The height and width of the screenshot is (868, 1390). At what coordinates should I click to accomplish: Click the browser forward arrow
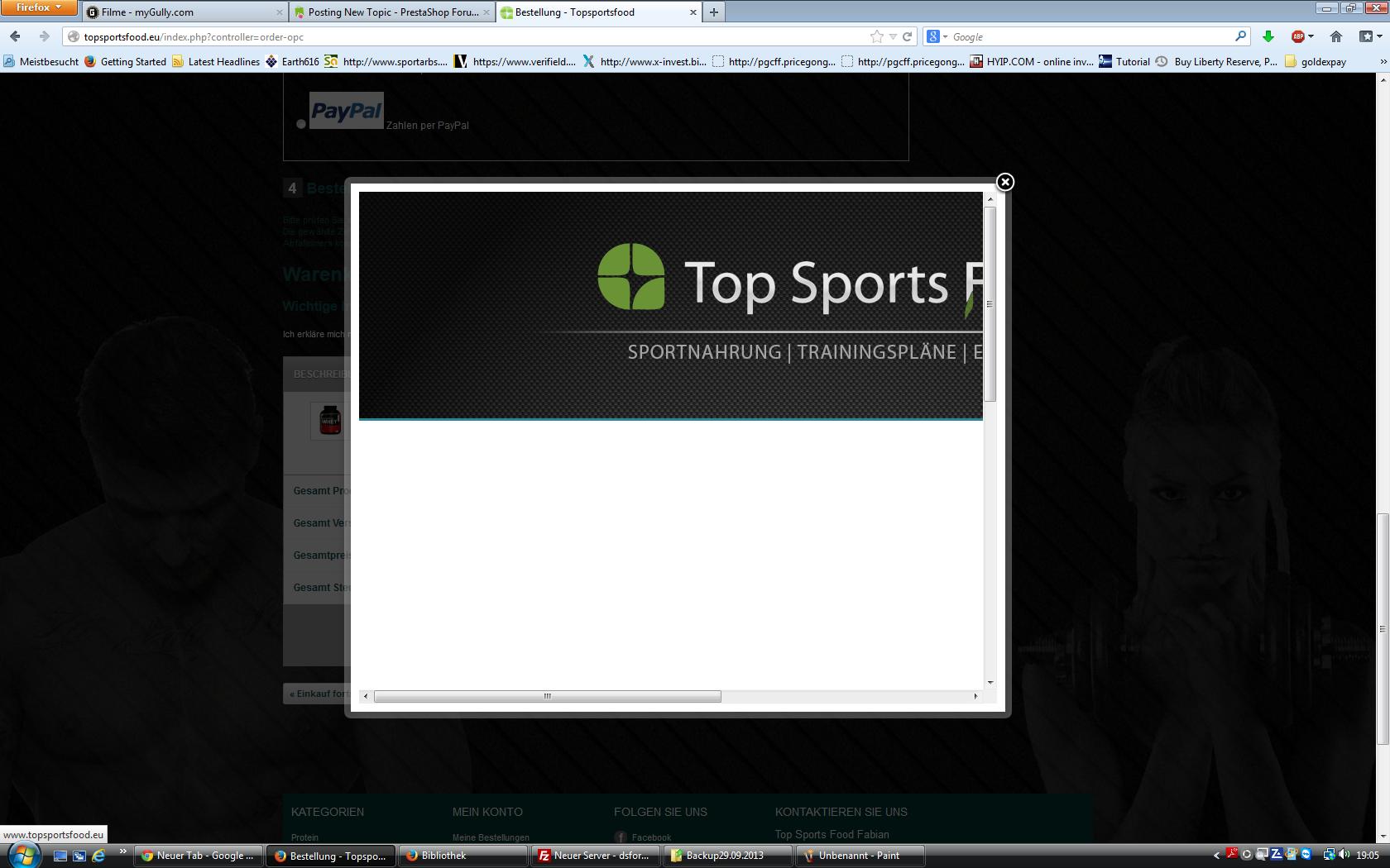(44, 36)
